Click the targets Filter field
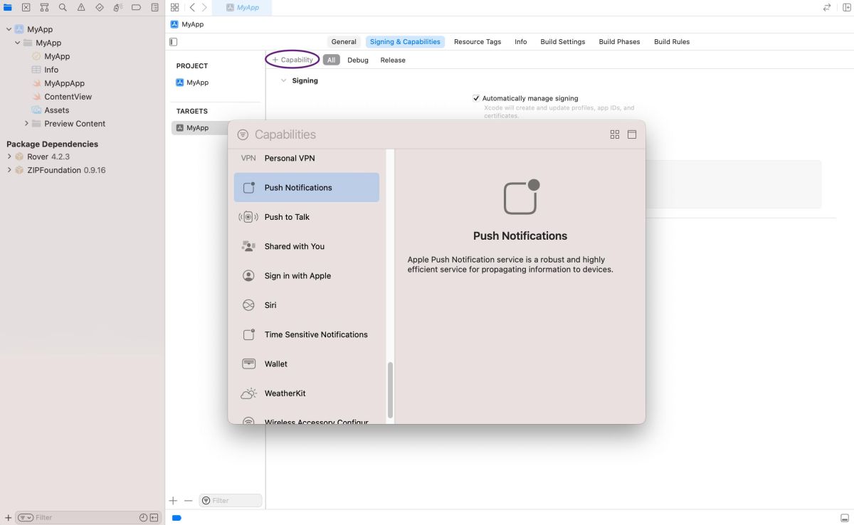The height and width of the screenshot is (525, 854). (x=231, y=501)
